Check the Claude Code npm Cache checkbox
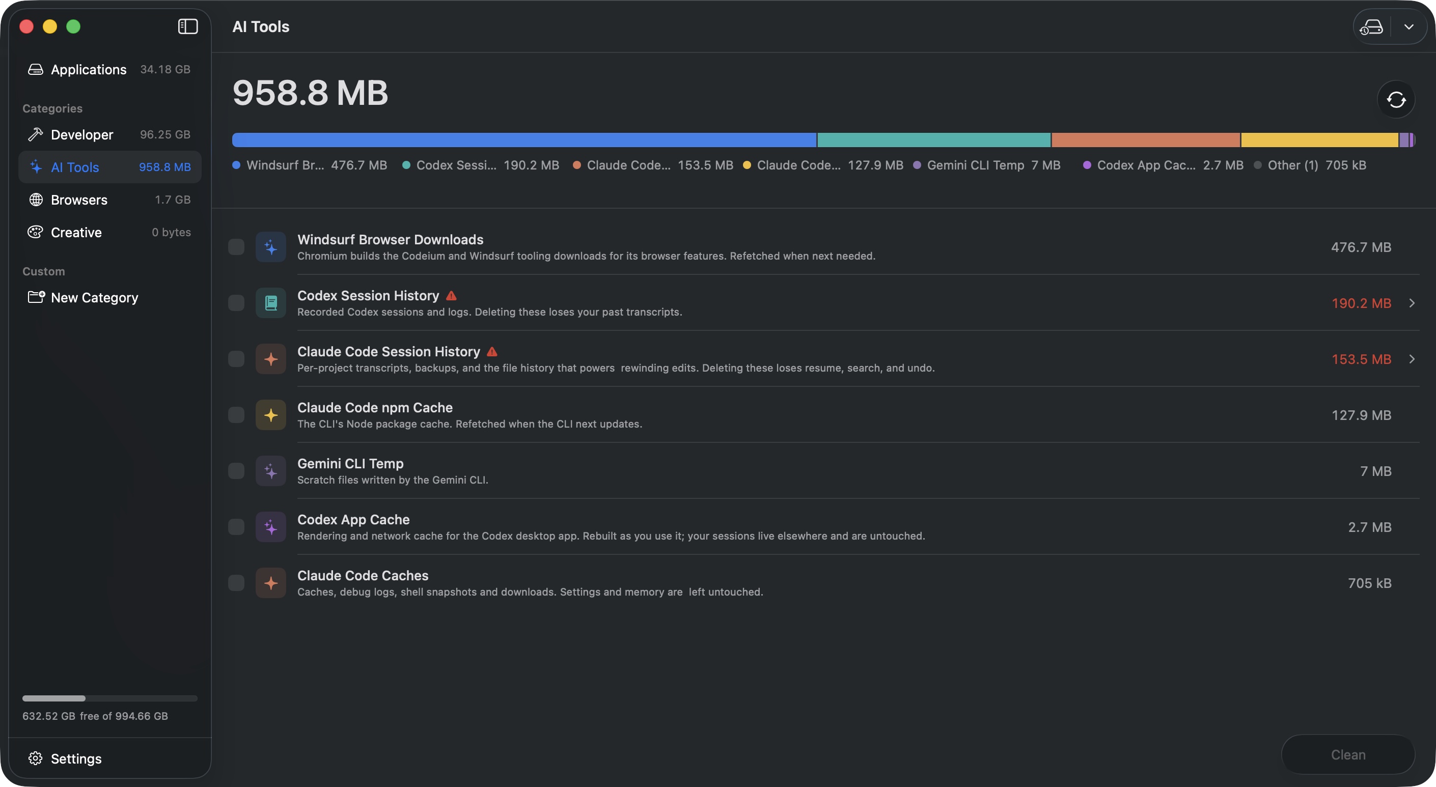1436x787 pixels. click(x=236, y=415)
